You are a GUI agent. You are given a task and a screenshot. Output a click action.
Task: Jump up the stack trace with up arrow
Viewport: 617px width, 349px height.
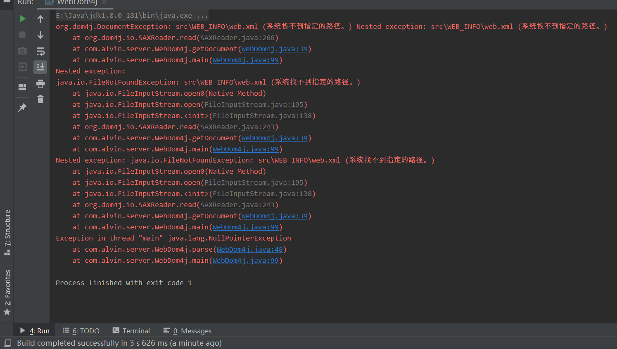(40, 19)
